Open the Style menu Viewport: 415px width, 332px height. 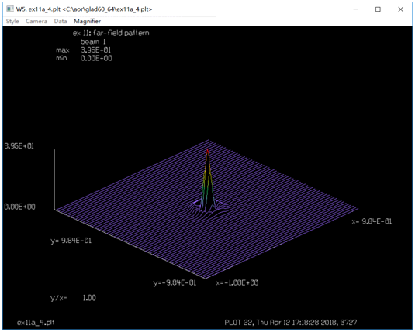coord(12,22)
